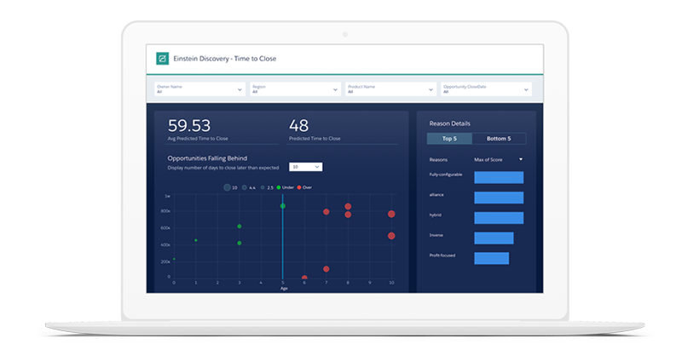This screenshot has width=682, height=355.
Task: Click the red point at age 10 near 500k
Action: point(391,236)
